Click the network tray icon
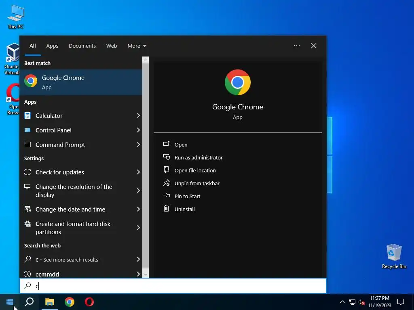This screenshot has height=310, width=414. [x=352, y=302]
